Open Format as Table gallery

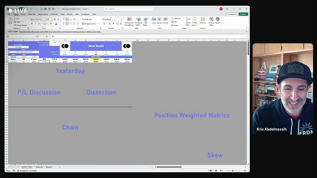138,21
